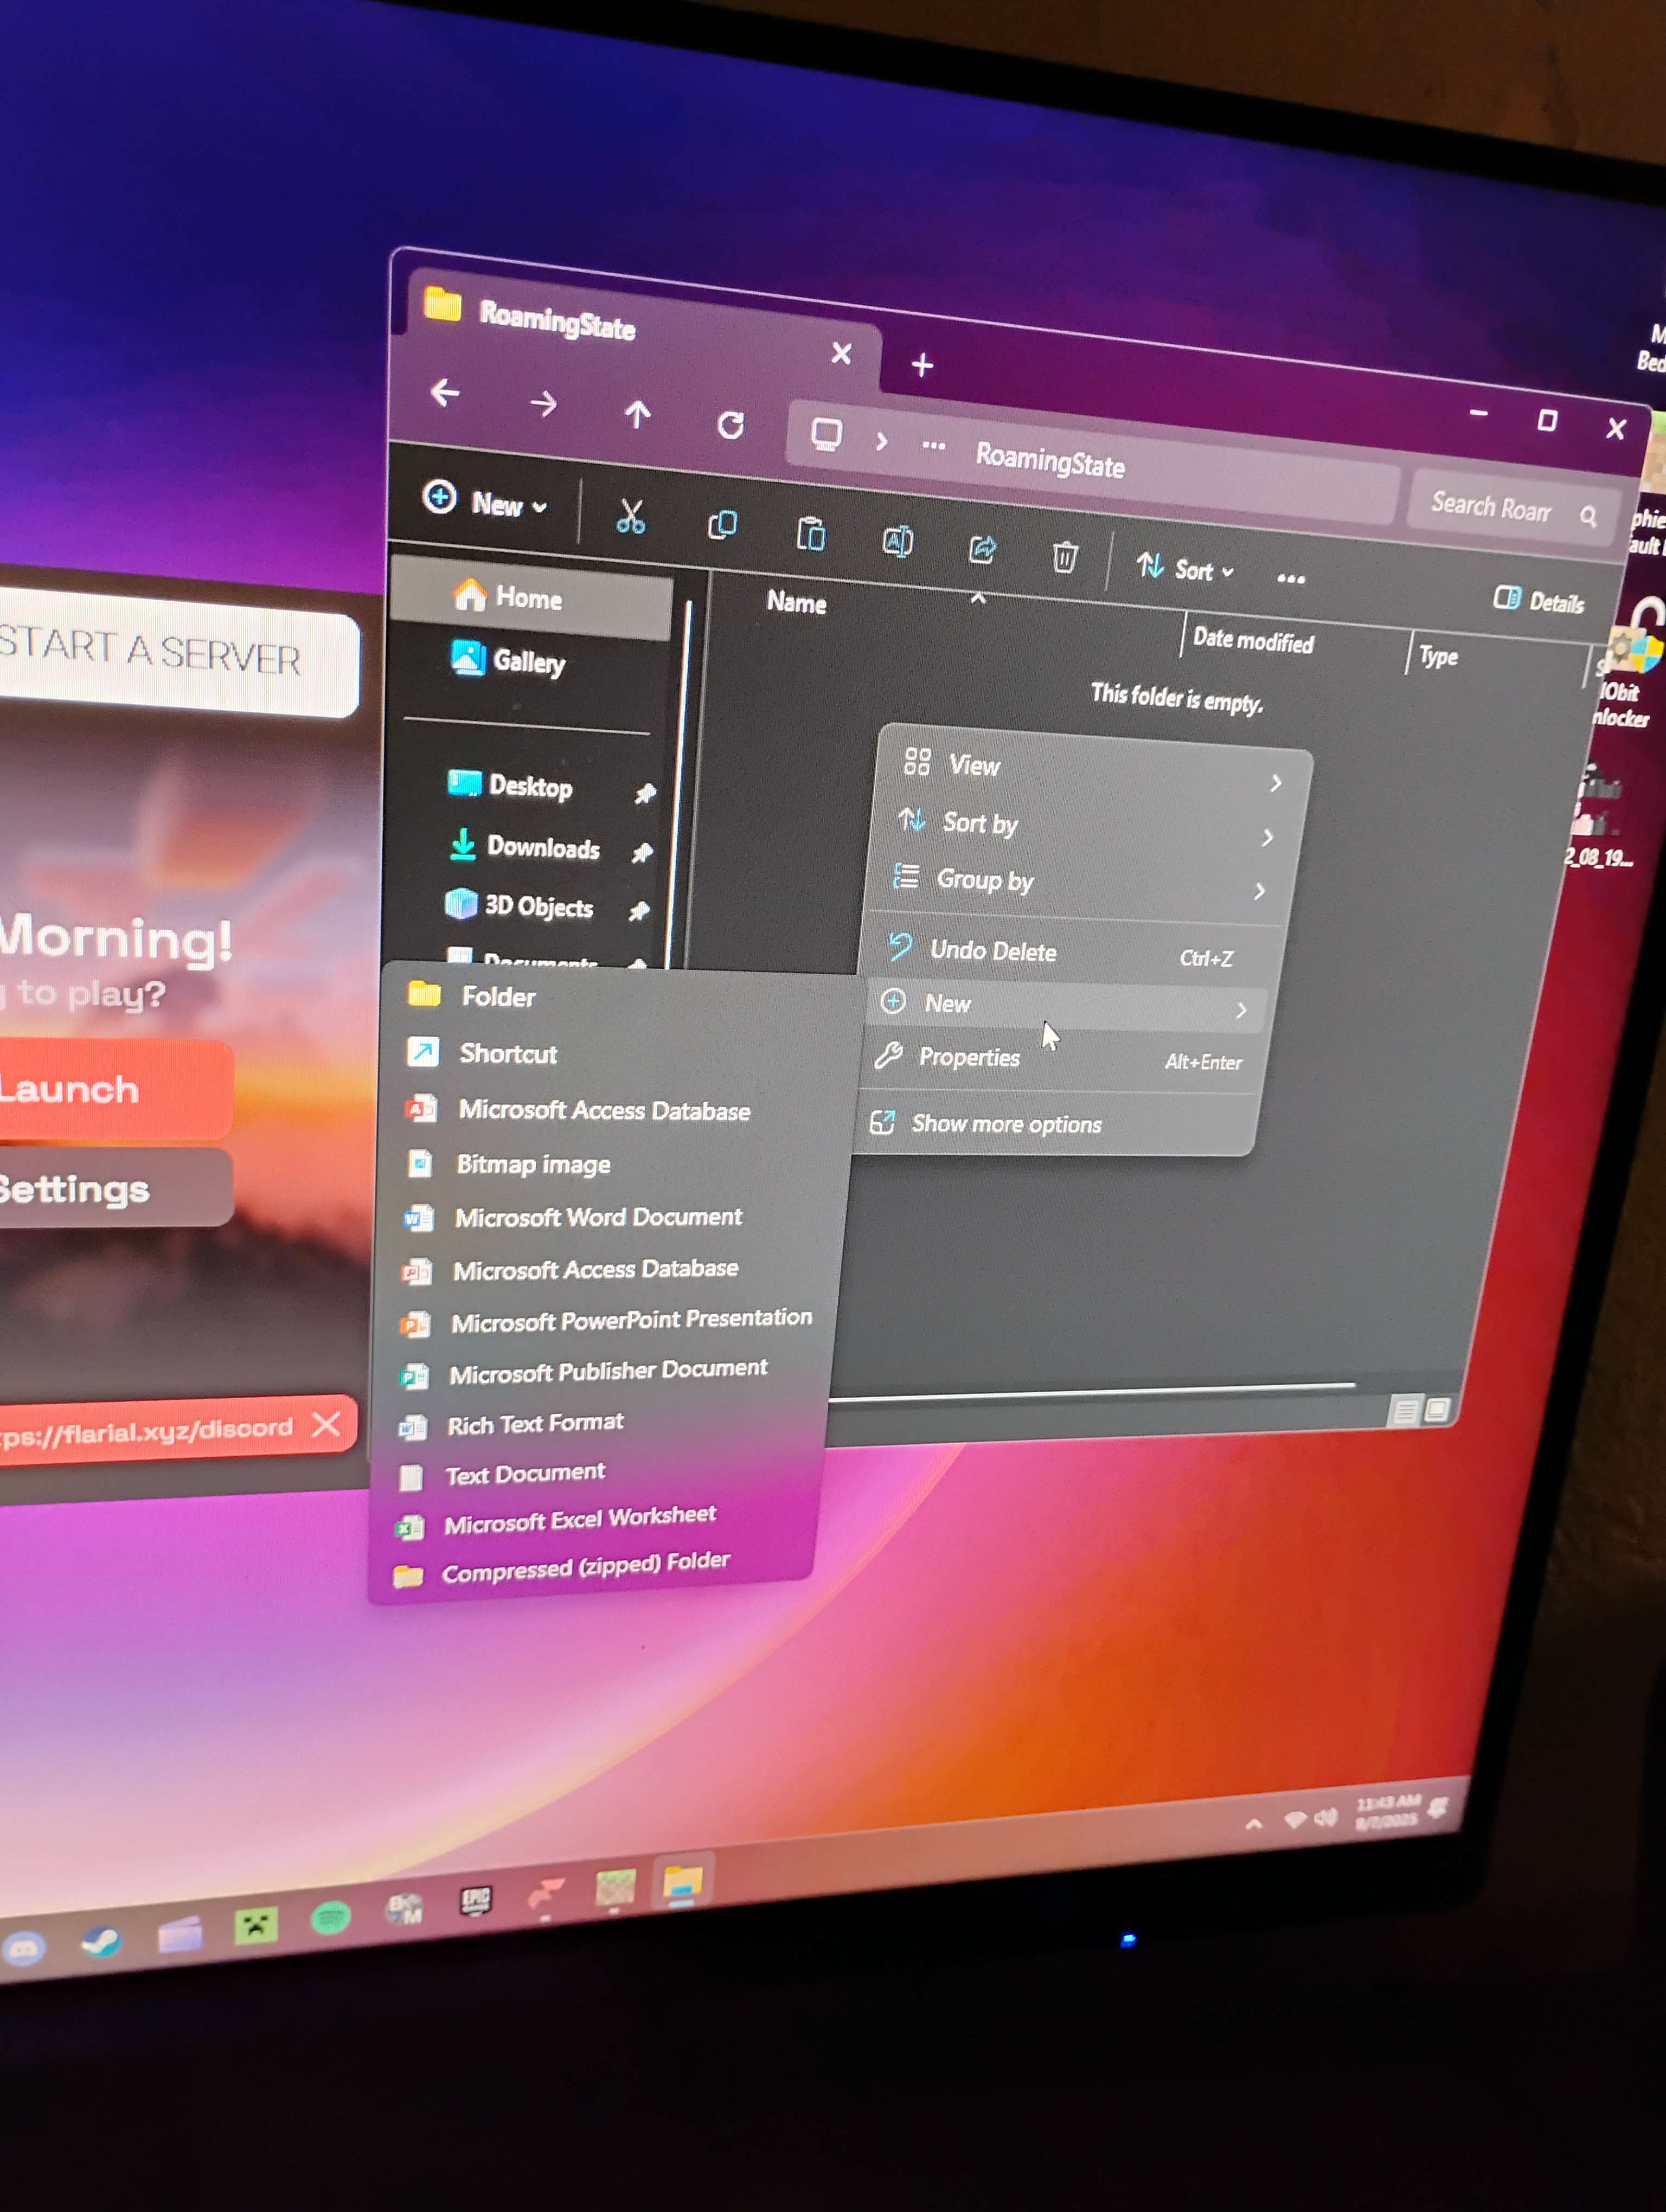Screen dimensions: 1666x2212
Task: Click the Share icon in toolbar
Action: (x=982, y=548)
